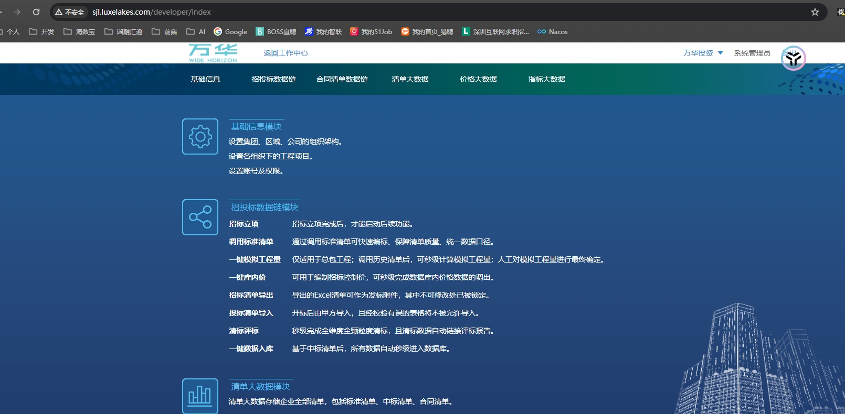
Task: Open the AI bookmarks folder
Action: click(196, 32)
